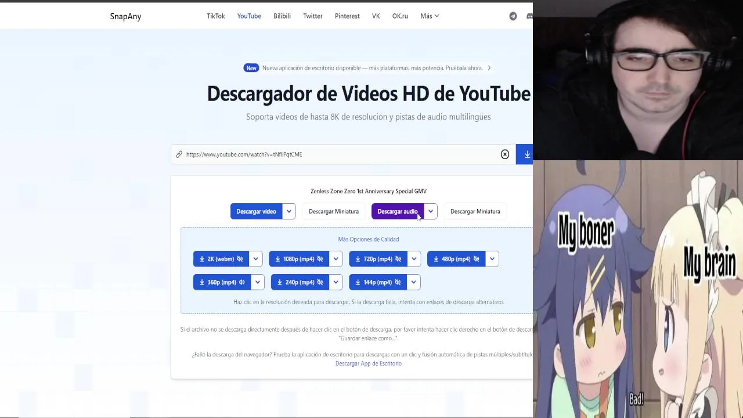This screenshot has width=743, height=418.
Task: Click arrow after desktop app announcement
Action: click(x=489, y=68)
